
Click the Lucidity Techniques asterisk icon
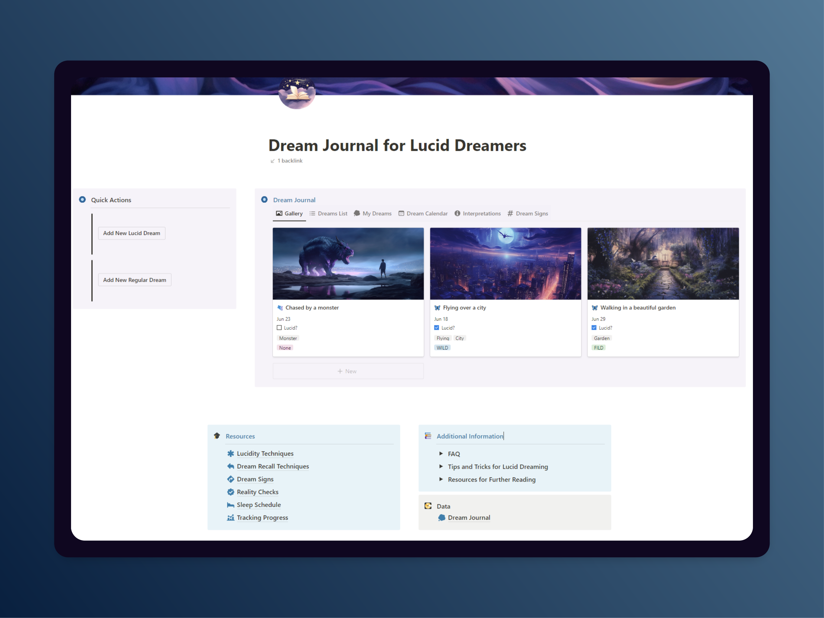point(231,453)
